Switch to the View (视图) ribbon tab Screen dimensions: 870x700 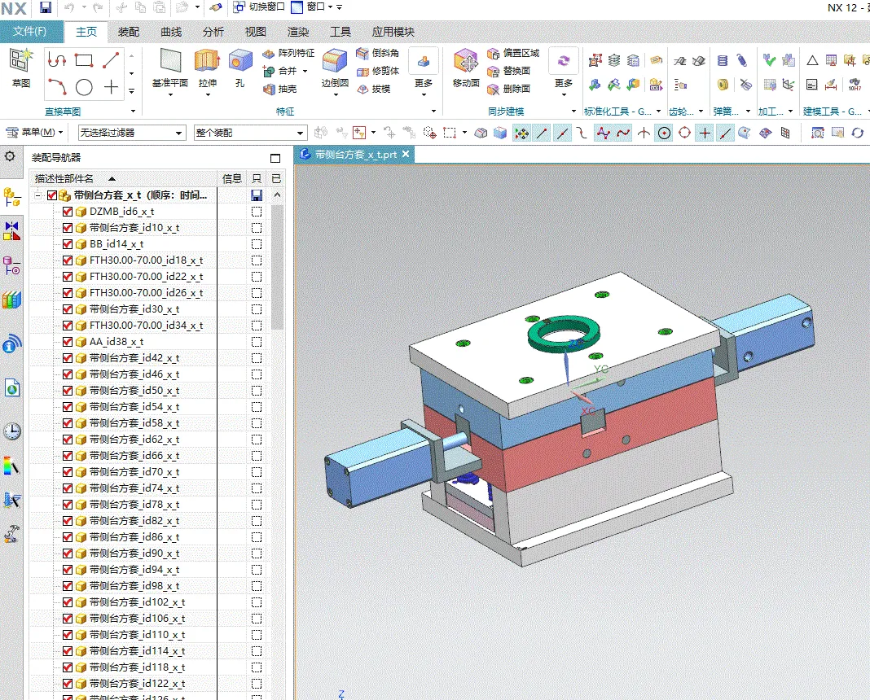point(256,32)
